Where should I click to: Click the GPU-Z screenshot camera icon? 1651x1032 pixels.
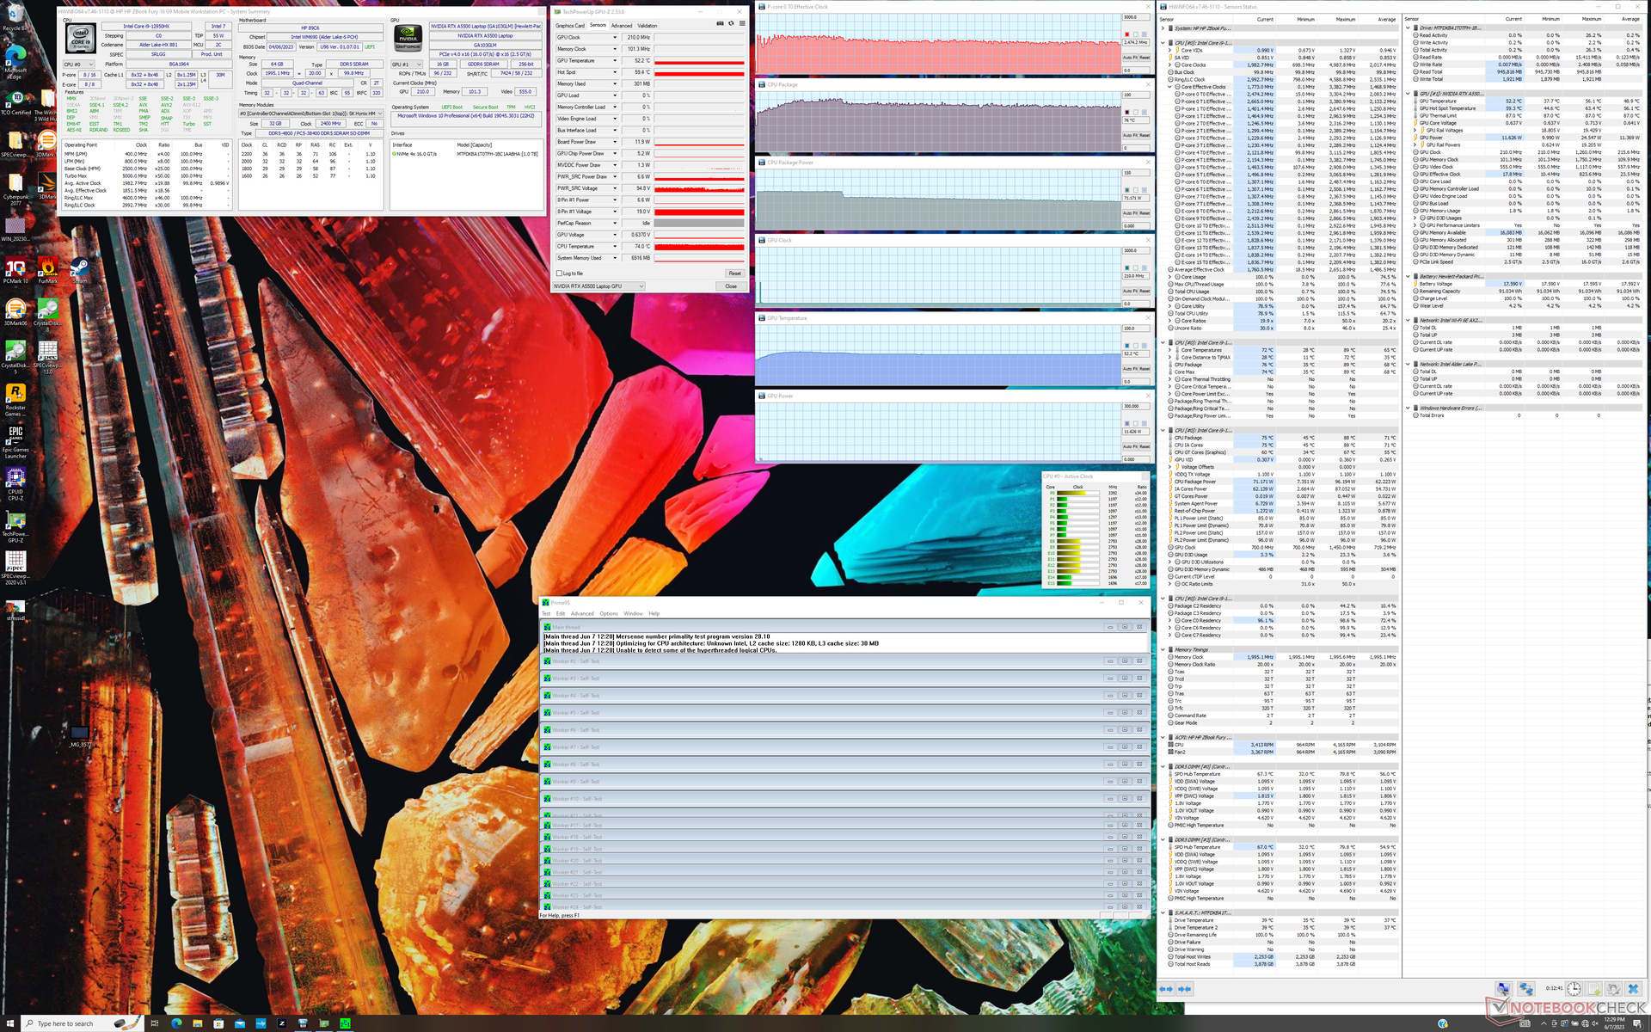[721, 24]
